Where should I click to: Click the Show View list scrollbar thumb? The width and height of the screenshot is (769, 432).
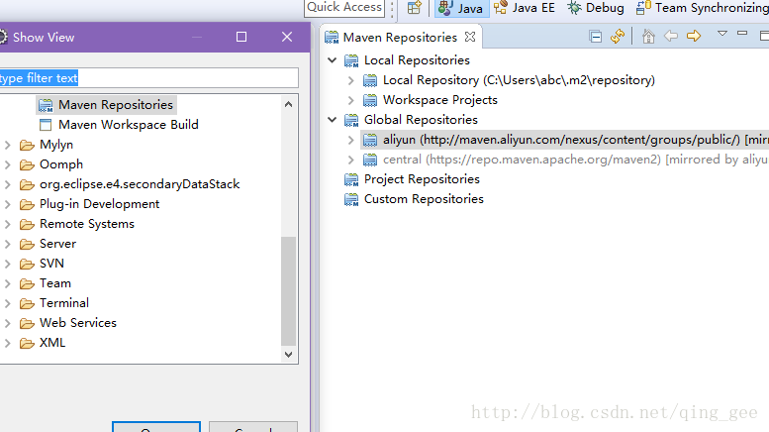pyautogui.click(x=288, y=291)
